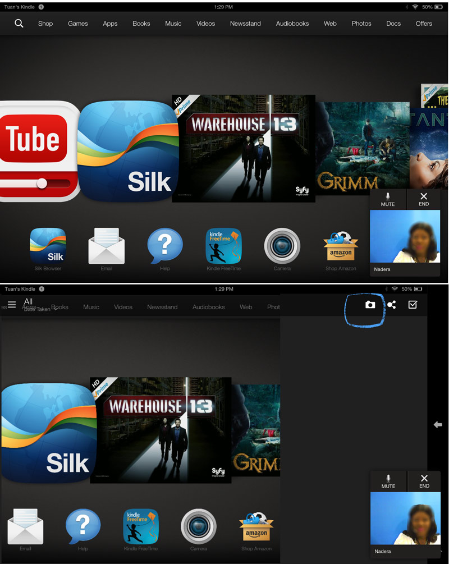Viewport: 449px width, 564px height.
Task: Tap the select checkmark icon in the lower toolbar
Action: (413, 305)
